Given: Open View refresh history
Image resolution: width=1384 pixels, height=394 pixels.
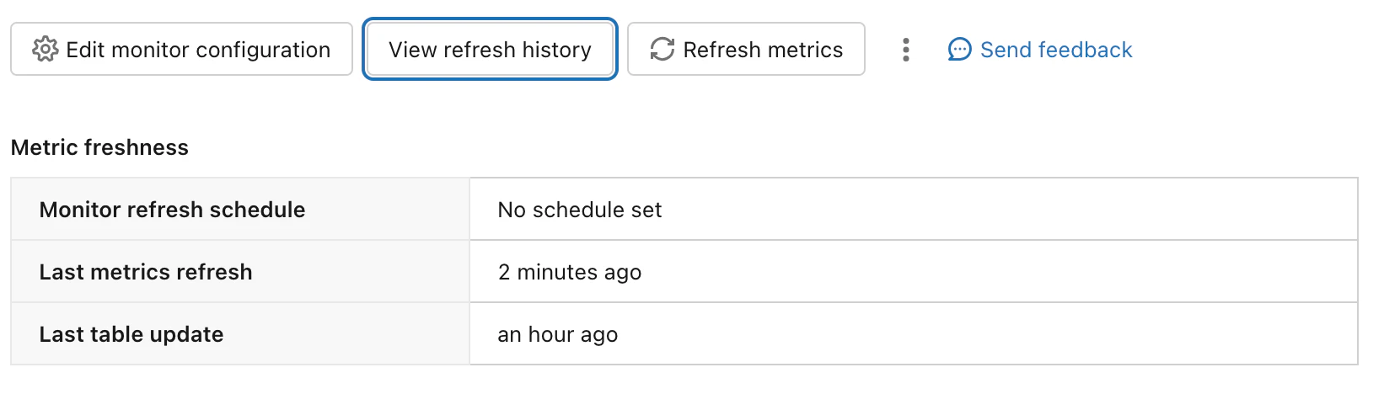Looking at the screenshot, I should click(x=490, y=50).
